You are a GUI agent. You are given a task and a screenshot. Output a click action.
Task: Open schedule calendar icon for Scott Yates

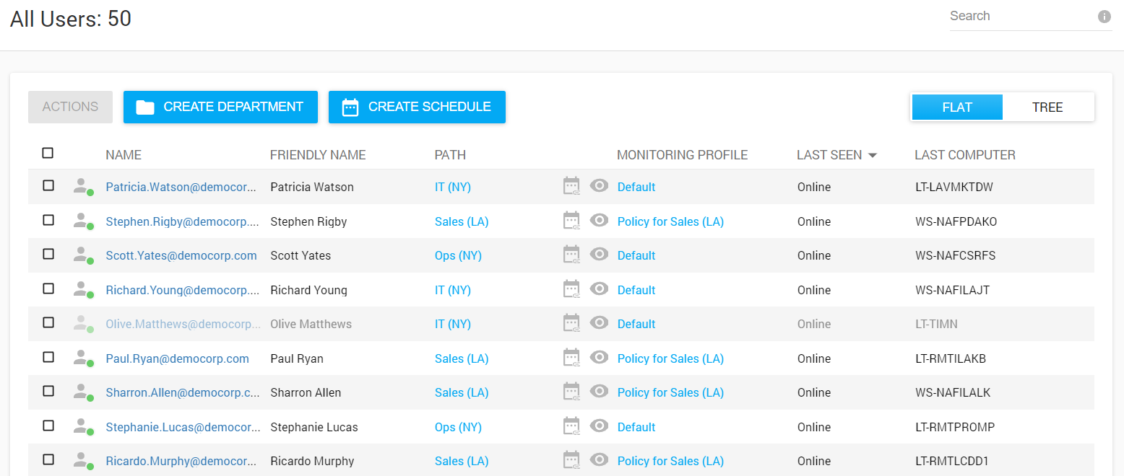click(571, 255)
